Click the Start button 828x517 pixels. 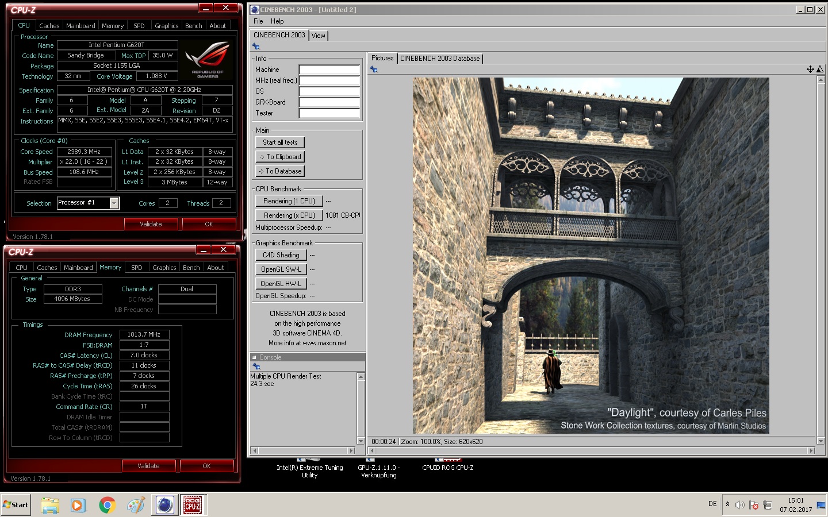pyautogui.click(x=16, y=505)
